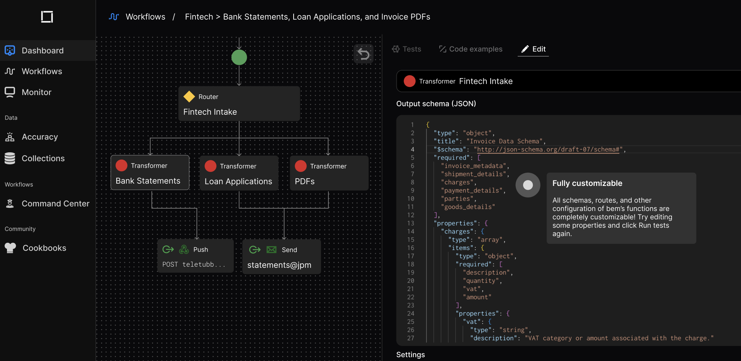This screenshot has width=741, height=361.
Task: Click the red circle on Bank Statements node
Action: point(121,165)
